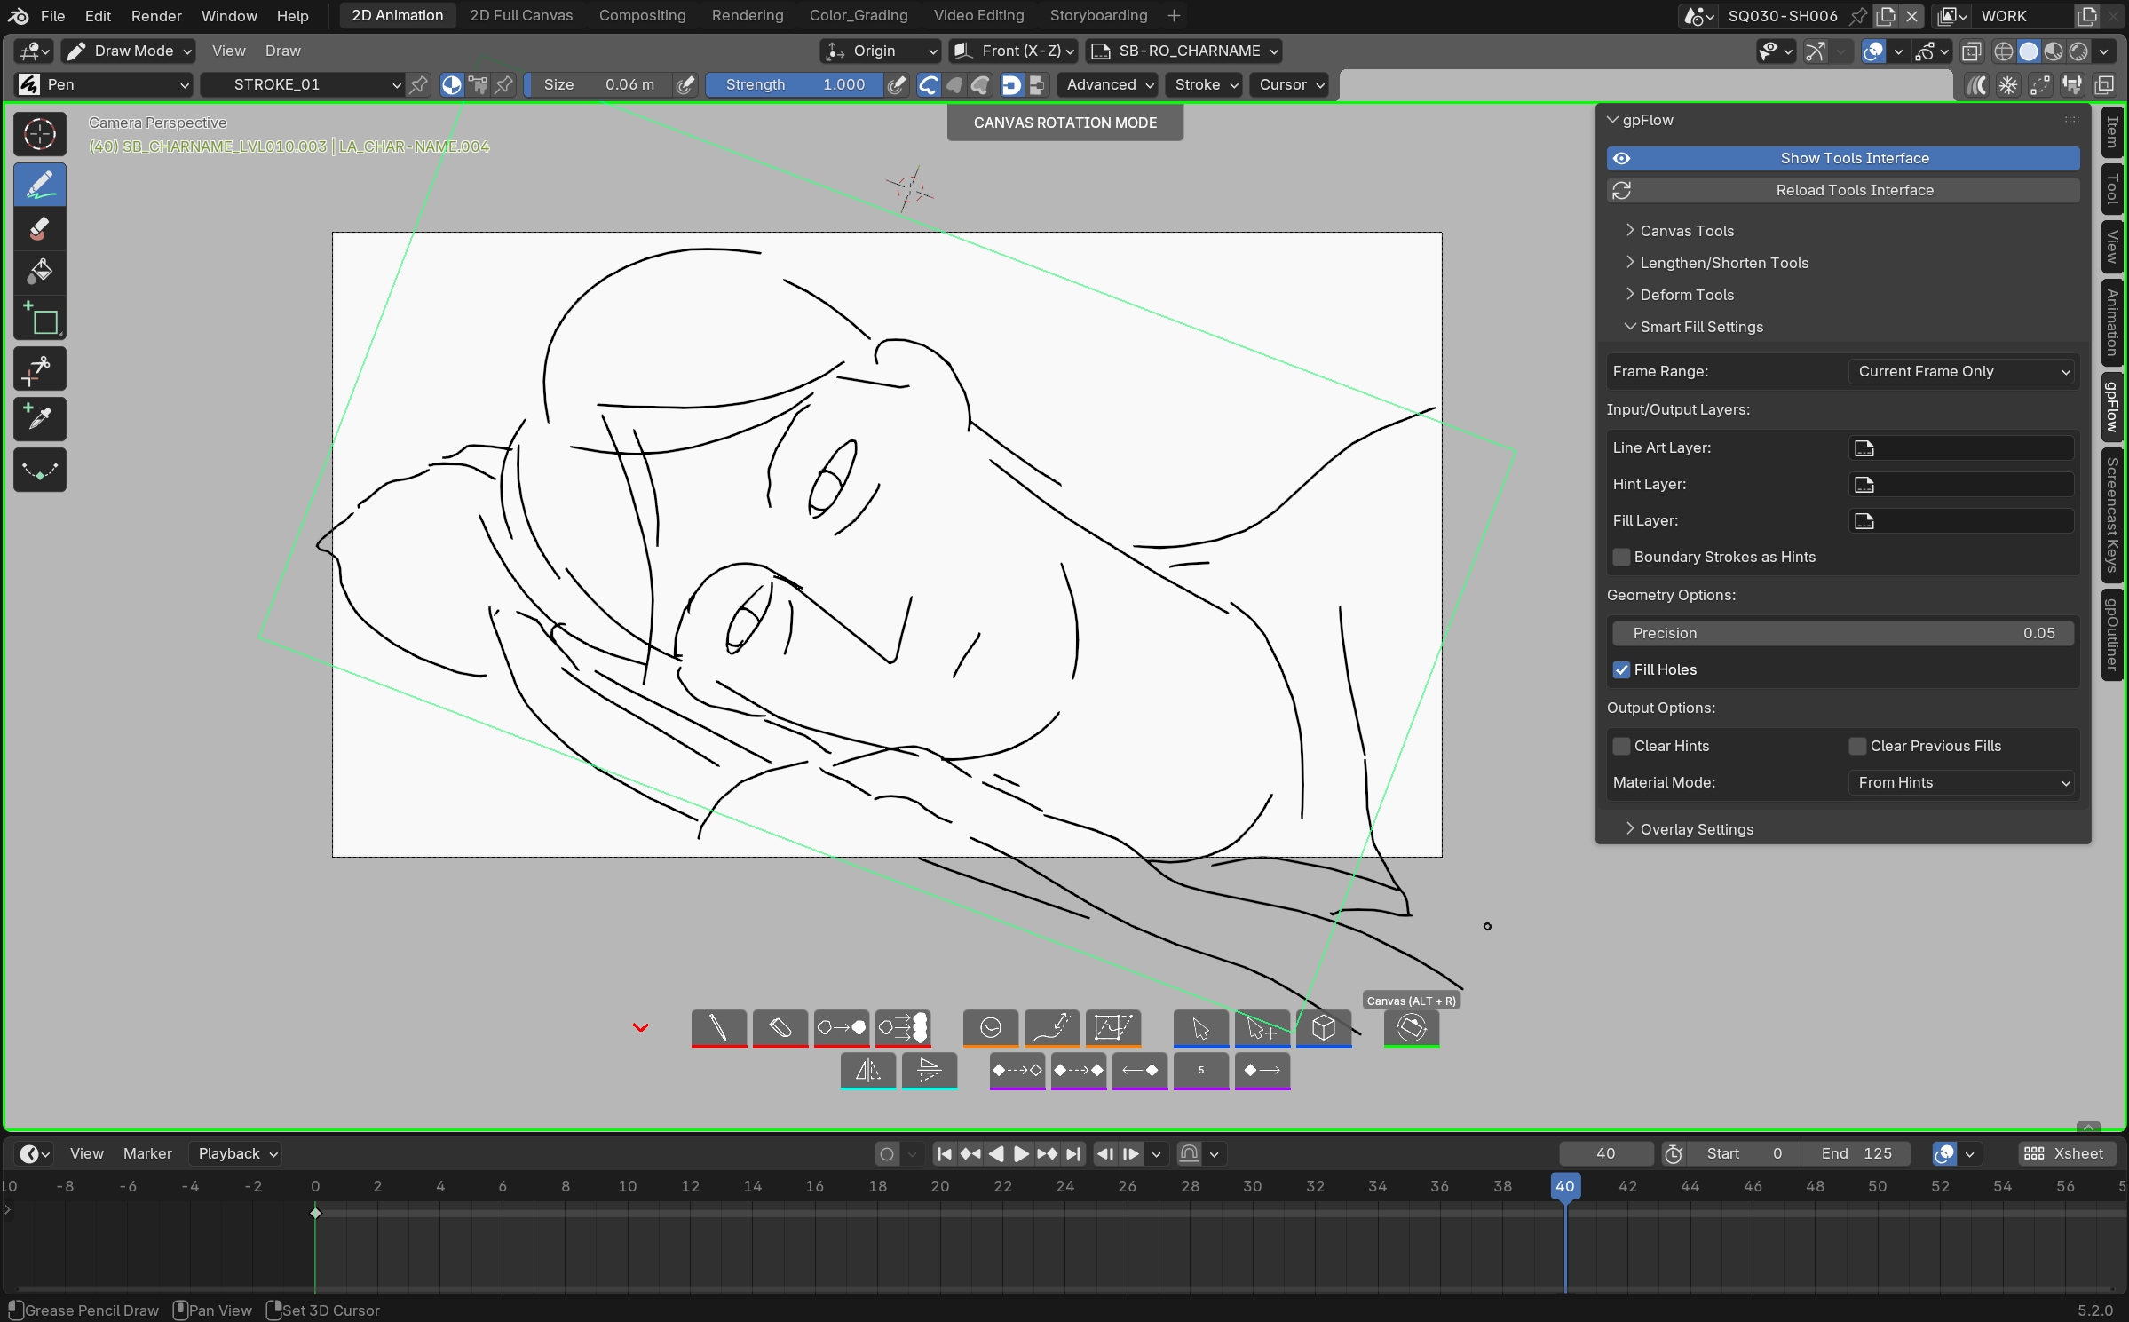Select the Interpolate tool icon
Viewport: 2129px width, 1322px height.
tap(40, 469)
